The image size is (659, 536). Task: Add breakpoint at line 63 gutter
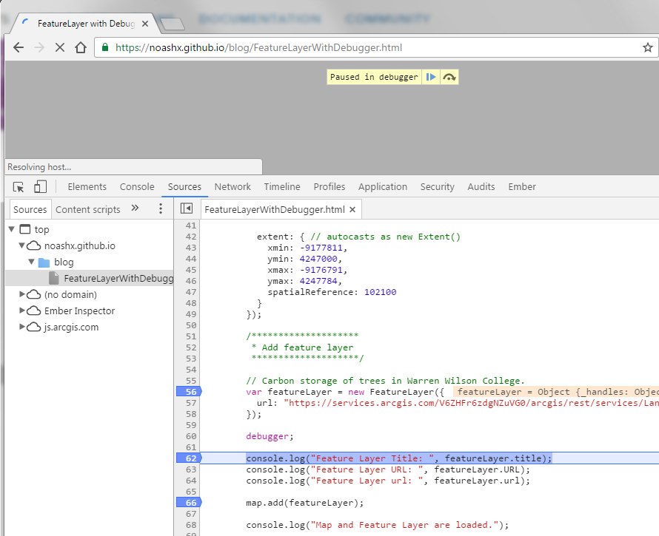pos(191,469)
